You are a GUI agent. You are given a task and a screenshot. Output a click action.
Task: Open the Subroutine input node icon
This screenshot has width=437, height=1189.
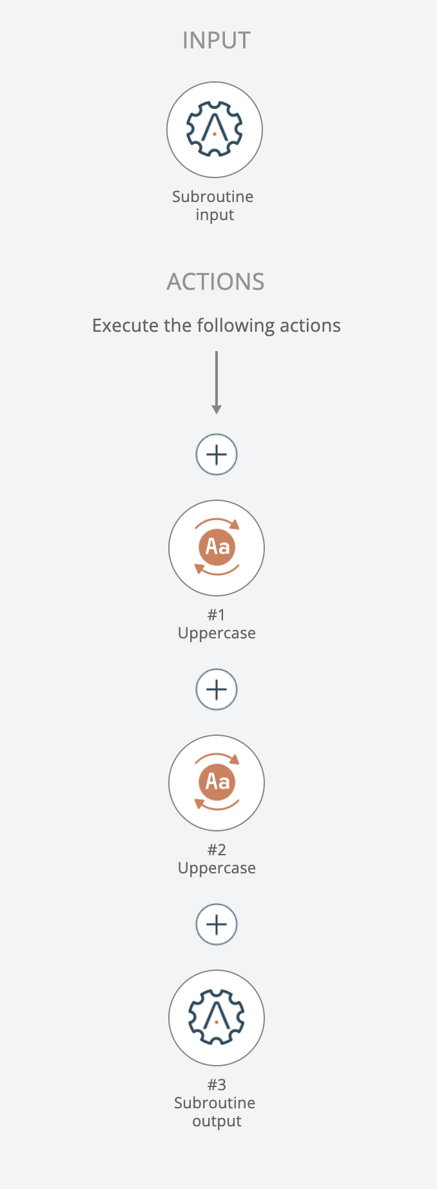click(215, 130)
